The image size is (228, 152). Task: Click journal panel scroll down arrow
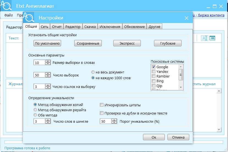tap(219, 130)
